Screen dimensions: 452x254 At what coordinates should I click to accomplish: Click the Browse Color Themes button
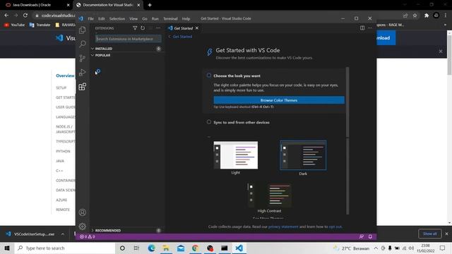(x=279, y=100)
